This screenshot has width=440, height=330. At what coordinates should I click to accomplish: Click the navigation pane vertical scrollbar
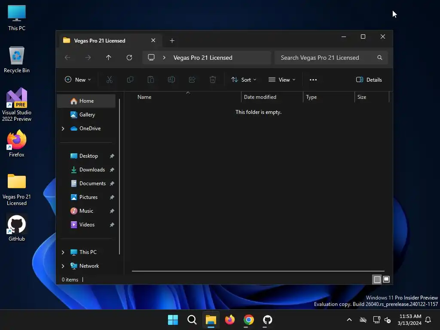tap(119, 177)
